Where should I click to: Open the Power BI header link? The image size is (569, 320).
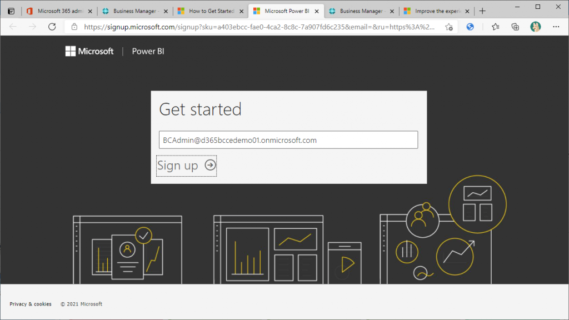click(x=148, y=51)
